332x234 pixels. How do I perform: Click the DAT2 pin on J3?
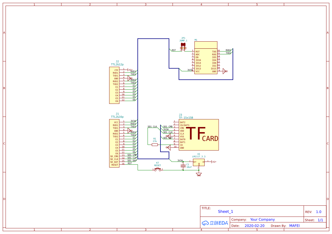tap(183, 123)
